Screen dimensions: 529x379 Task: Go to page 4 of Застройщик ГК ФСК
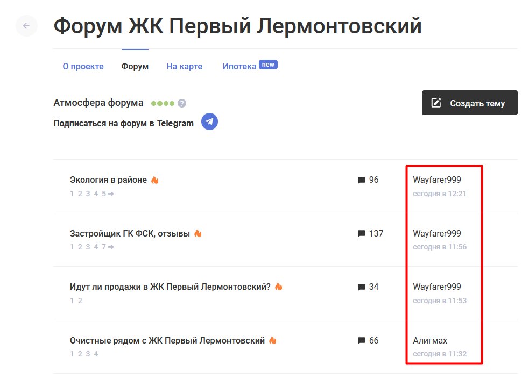tap(96, 247)
